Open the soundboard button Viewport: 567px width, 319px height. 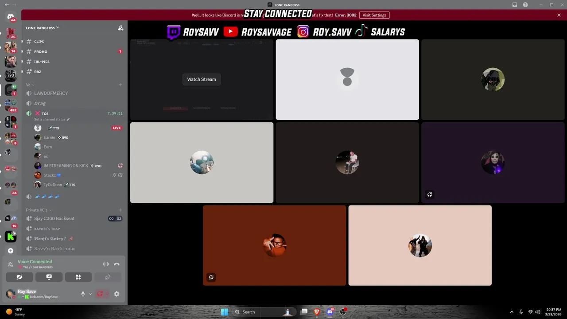click(x=108, y=277)
